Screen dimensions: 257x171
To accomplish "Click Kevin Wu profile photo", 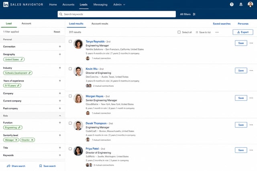I will click(x=78, y=71).
